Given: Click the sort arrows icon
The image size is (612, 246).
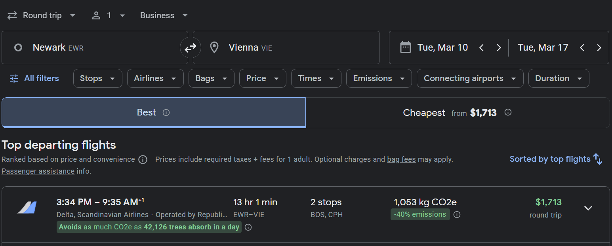Looking at the screenshot, I should coord(598,159).
